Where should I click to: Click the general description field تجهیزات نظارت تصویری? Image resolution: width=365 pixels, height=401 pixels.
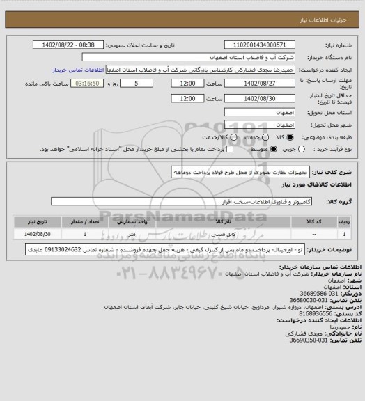point(240,172)
